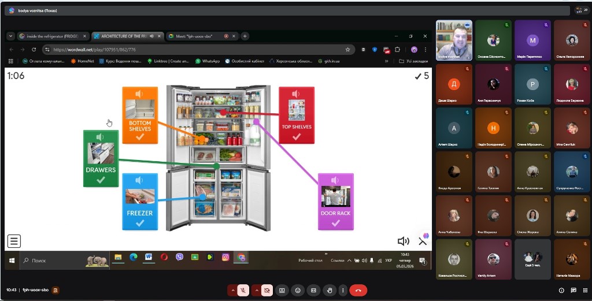Expand the camera options arrow
Viewport: 592px width, 301px height.
coord(256,291)
